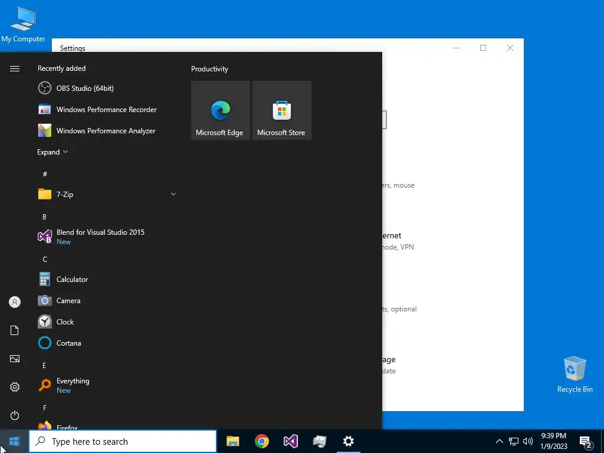This screenshot has height=453, width=604.
Task: Focus the Type here to search box
Action: 123,441
